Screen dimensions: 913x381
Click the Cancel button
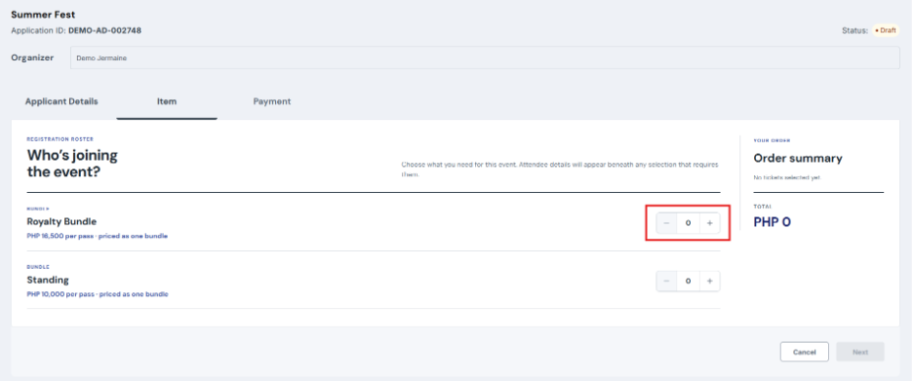coord(804,352)
